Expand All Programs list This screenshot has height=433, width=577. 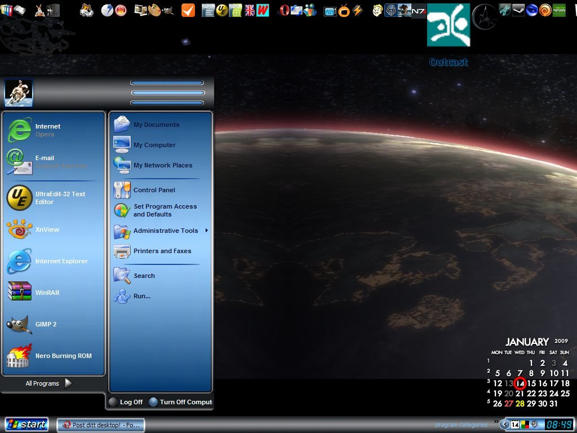[x=49, y=383]
